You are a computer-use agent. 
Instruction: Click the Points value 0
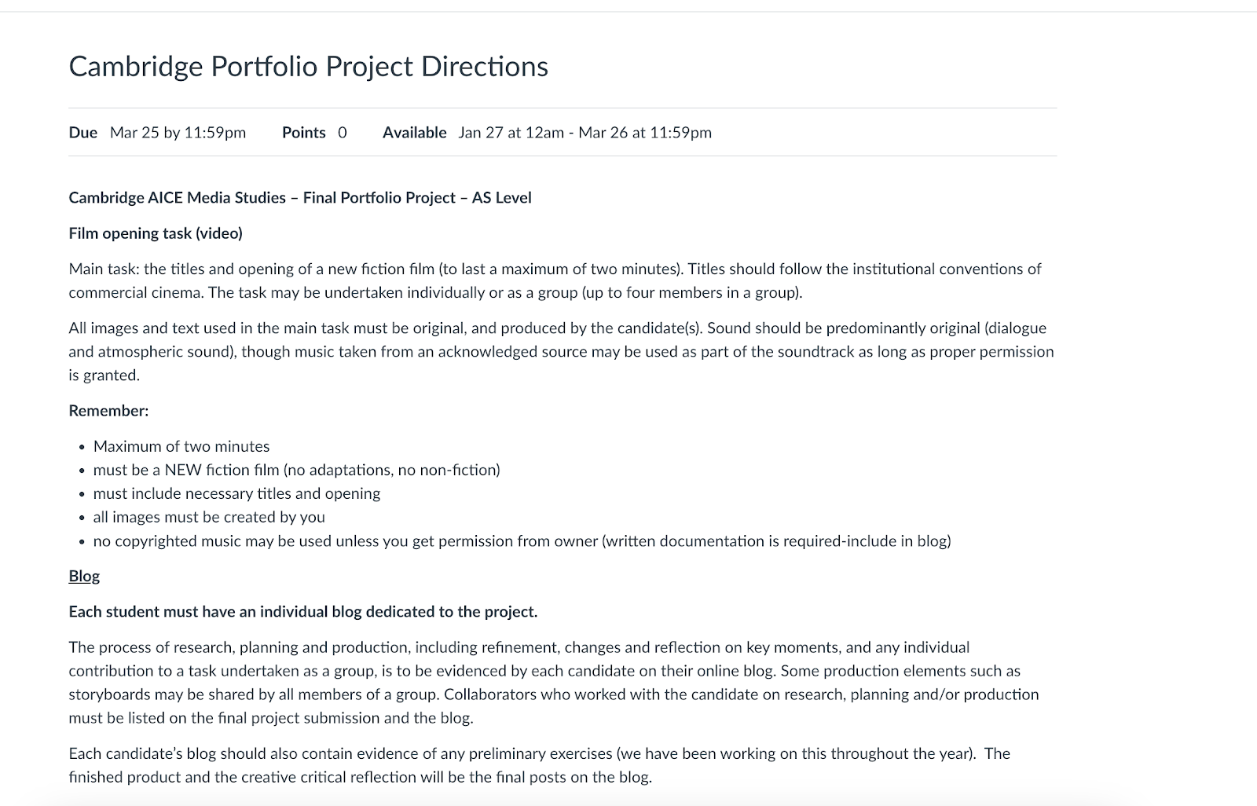343,133
